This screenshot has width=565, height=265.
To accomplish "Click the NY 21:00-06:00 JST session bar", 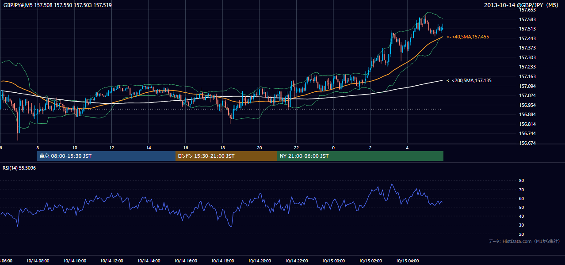I will click(x=360, y=156).
